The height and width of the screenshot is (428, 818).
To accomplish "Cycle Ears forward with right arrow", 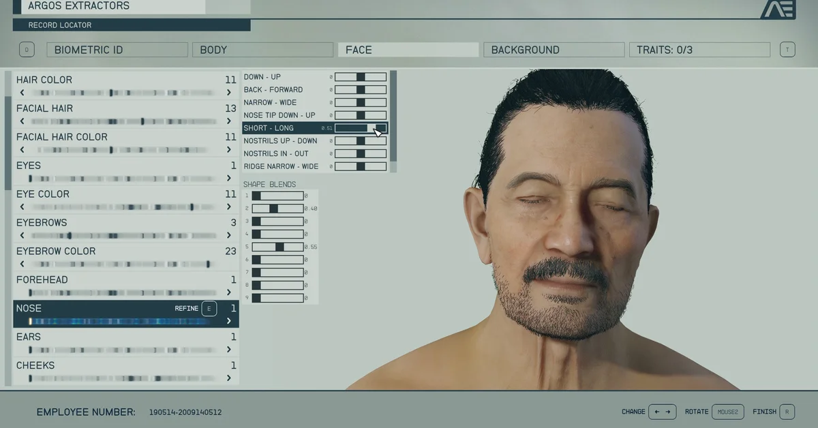I will [x=229, y=350].
